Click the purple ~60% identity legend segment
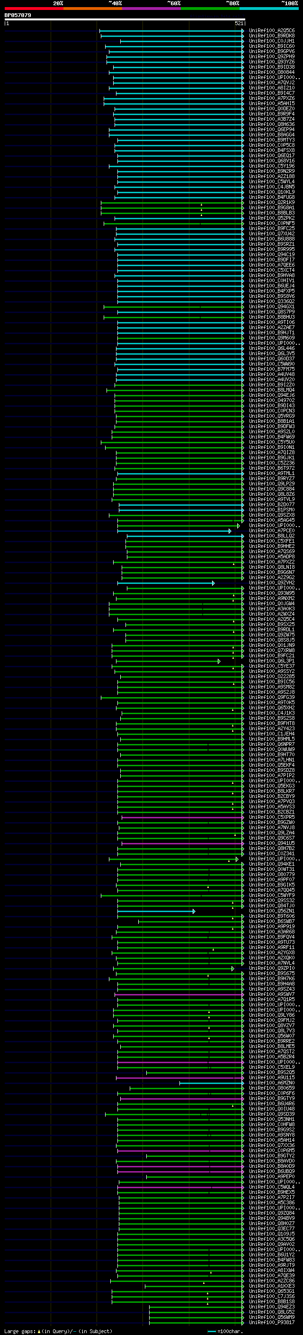The width and height of the screenshot is (303, 1335). pyautogui.click(x=151, y=9)
